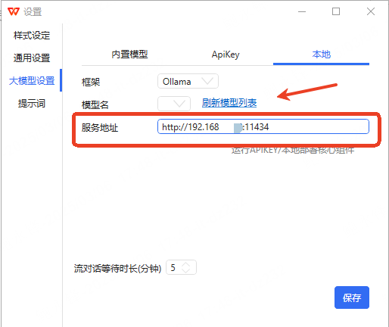Click the 保存 button
This screenshot has height=327, width=389.
(x=352, y=297)
